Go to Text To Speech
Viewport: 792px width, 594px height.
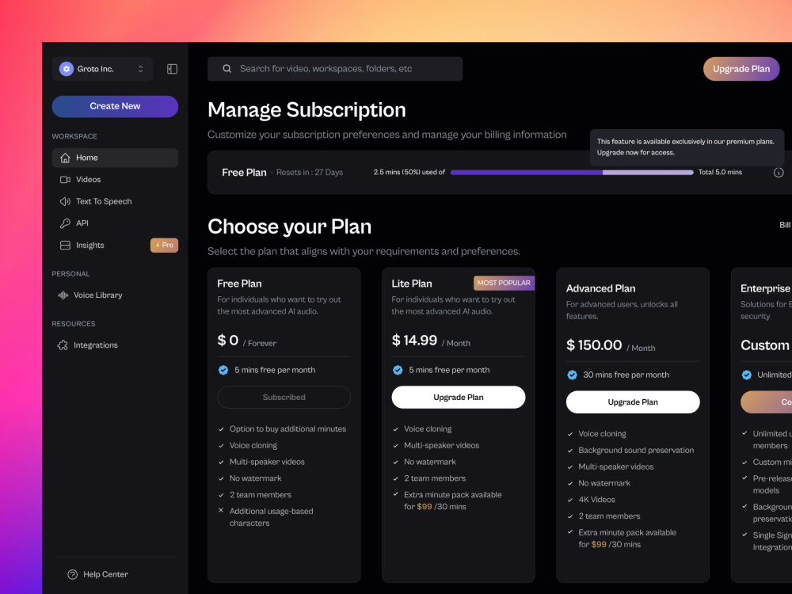(x=115, y=201)
